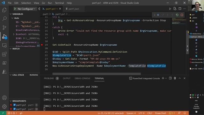The width and height of the screenshot is (204, 115).
Task: Open the Run and Debug view icon
Action: [4, 36]
